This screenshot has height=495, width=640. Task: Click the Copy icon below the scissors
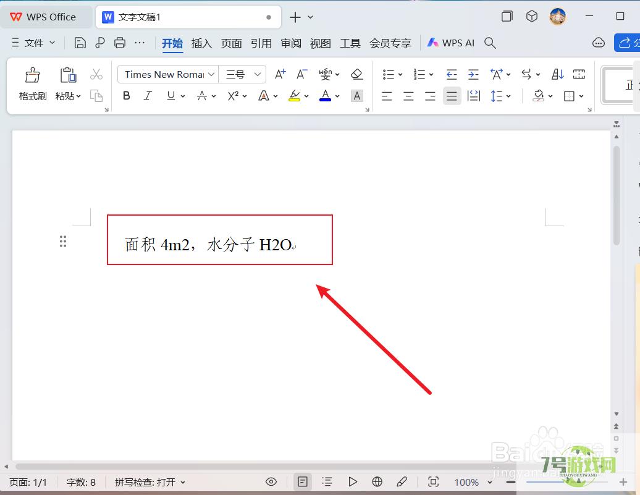[x=96, y=96]
